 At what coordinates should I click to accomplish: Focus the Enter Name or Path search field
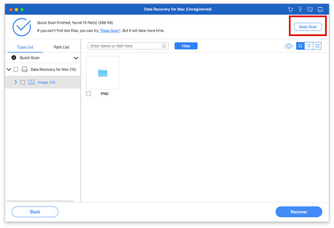click(x=128, y=46)
